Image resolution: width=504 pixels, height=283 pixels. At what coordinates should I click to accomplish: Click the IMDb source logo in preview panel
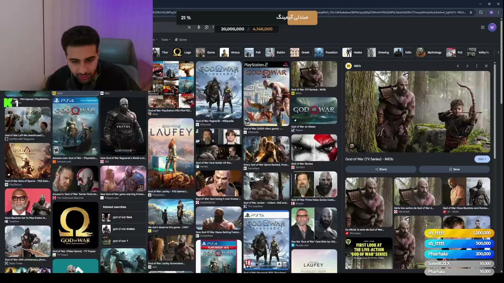(x=348, y=66)
